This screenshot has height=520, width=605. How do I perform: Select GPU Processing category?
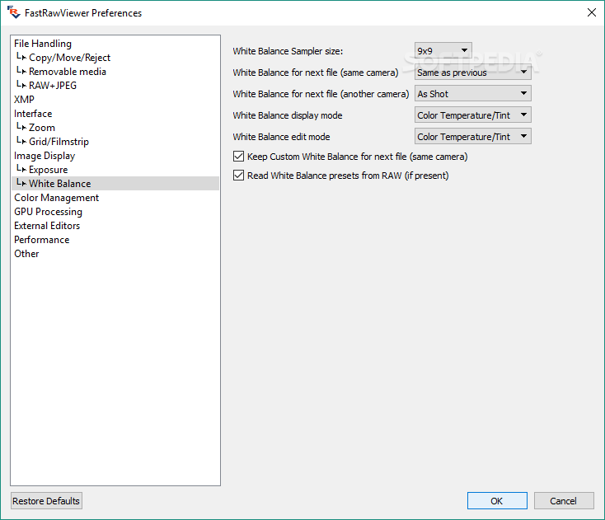[48, 212]
